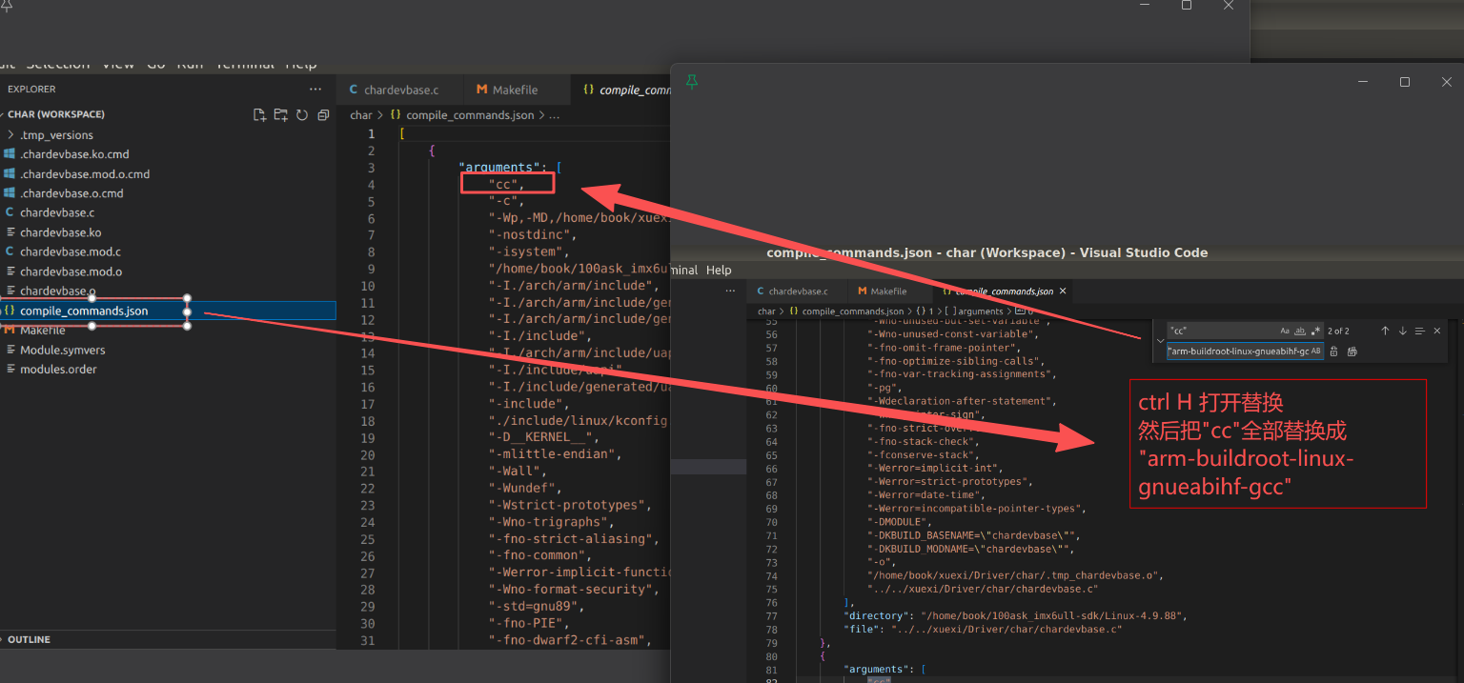
Task: Click the "-Wall" line in back editor
Action: (516, 471)
